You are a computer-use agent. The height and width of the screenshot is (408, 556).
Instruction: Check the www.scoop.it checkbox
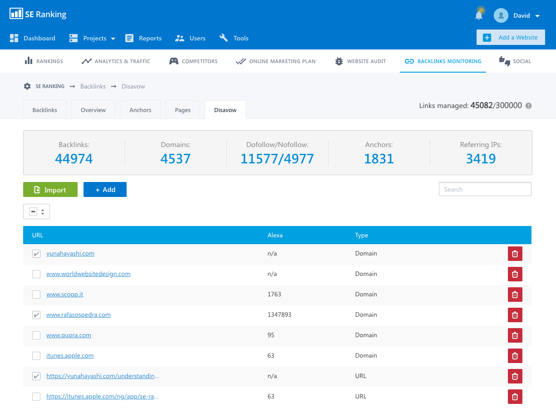36,295
